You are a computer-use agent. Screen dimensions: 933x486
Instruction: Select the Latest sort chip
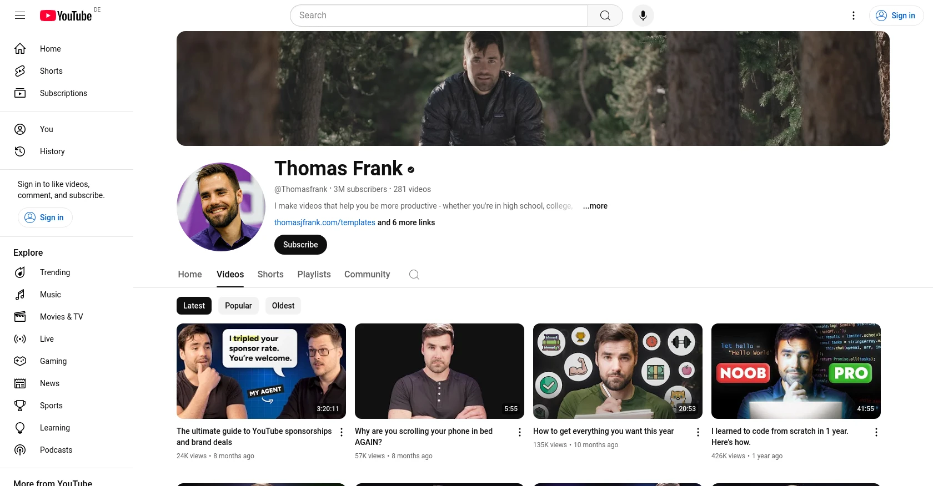pos(194,306)
